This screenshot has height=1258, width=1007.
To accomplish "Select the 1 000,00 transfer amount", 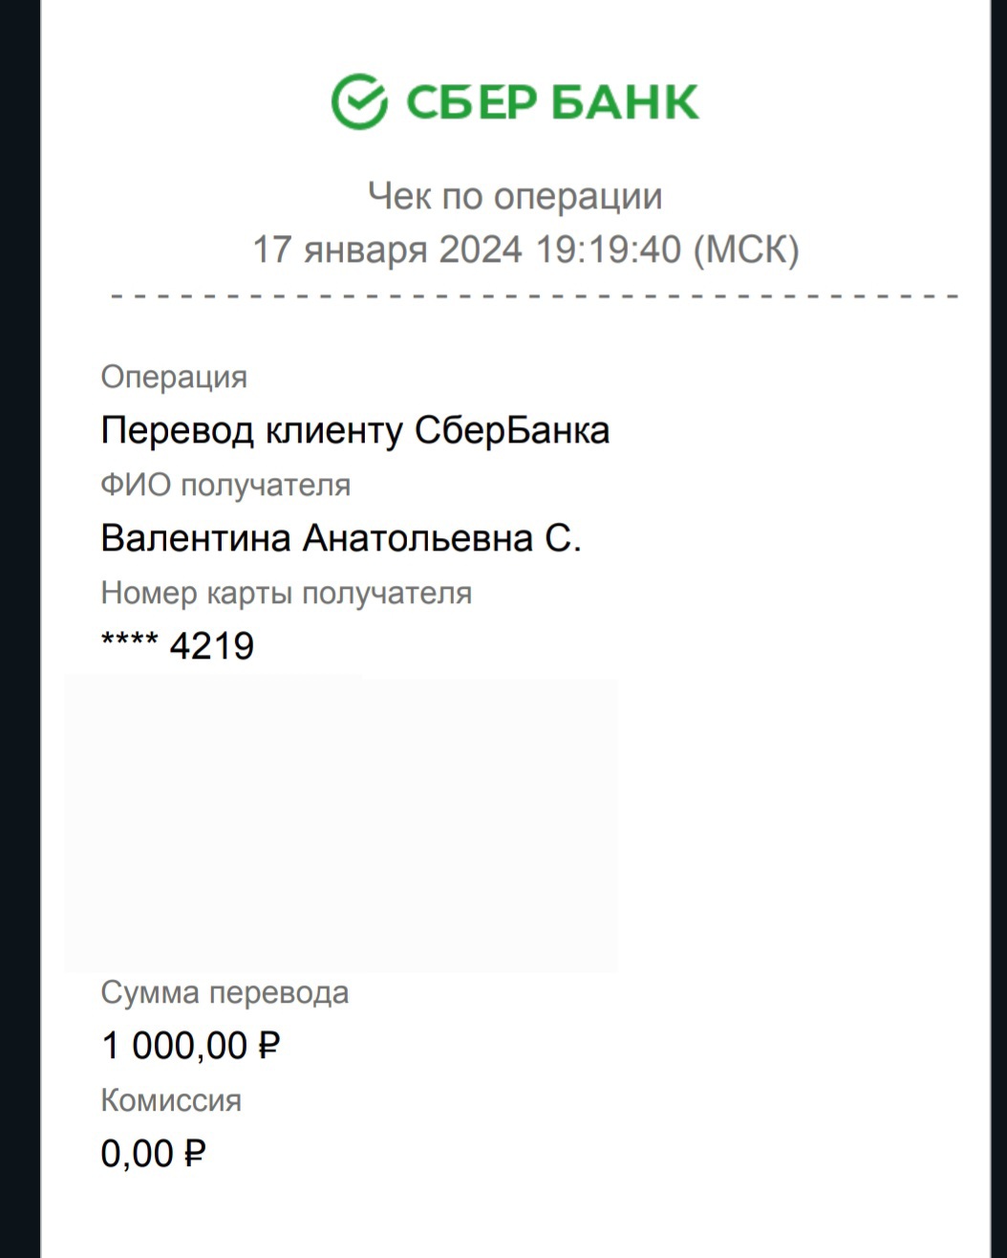I will pyautogui.click(x=175, y=1046).
